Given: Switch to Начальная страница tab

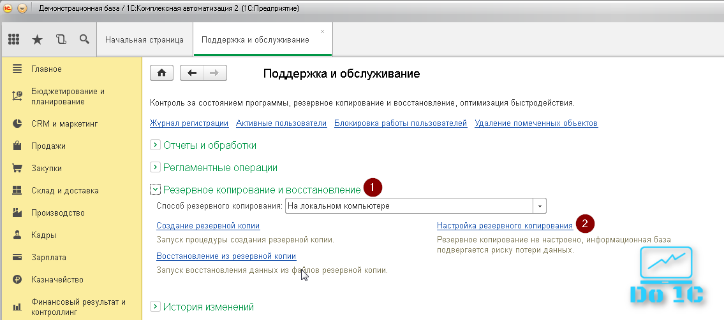Looking at the screenshot, I should click(x=144, y=39).
